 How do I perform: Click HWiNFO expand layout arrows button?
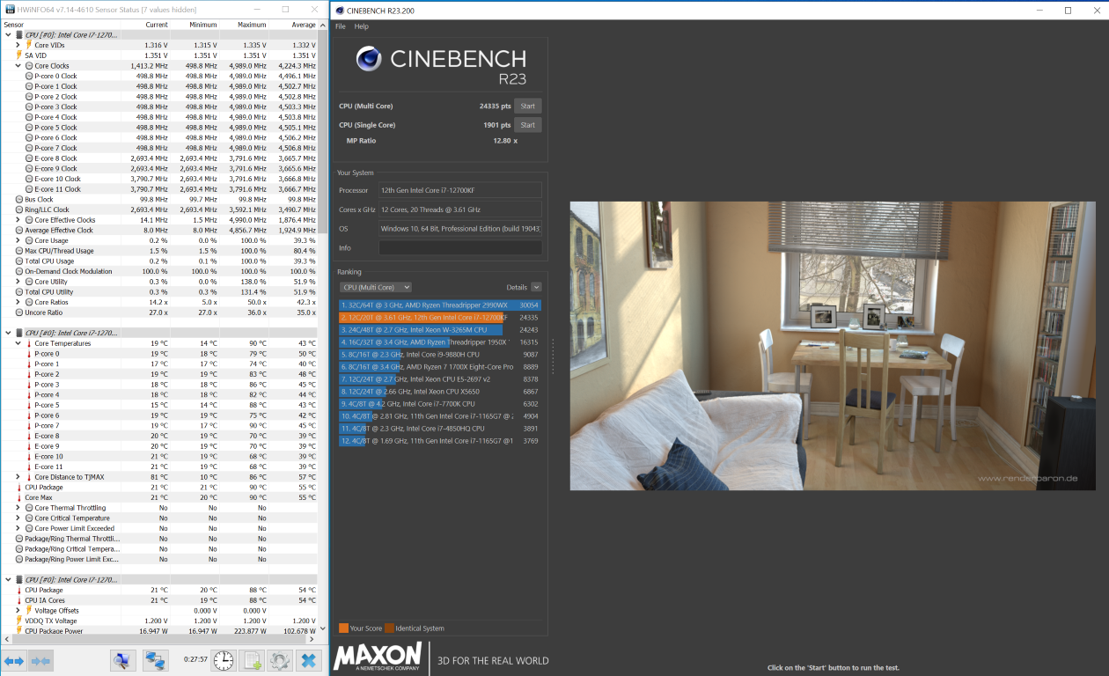[x=14, y=660]
